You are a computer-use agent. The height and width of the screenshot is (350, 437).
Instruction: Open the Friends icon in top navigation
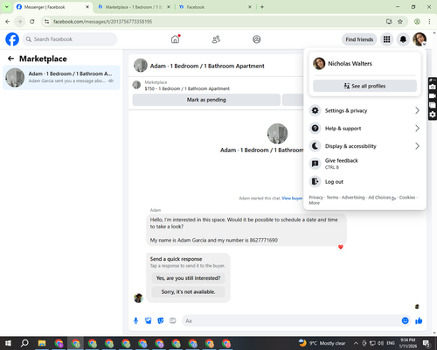[216, 39]
